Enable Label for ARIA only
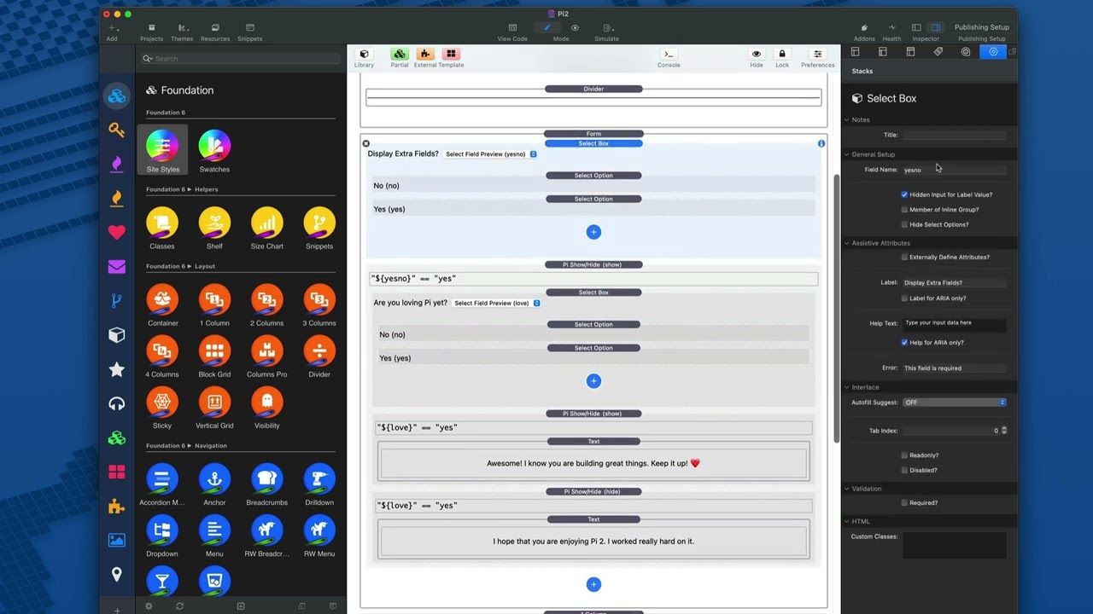The height and width of the screenshot is (614, 1093). click(904, 298)
